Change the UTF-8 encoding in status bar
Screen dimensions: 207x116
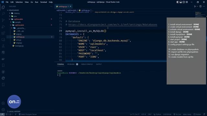coord(144,114)
